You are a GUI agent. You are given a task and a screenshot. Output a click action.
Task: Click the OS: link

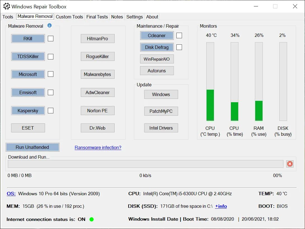coord(11,194)
